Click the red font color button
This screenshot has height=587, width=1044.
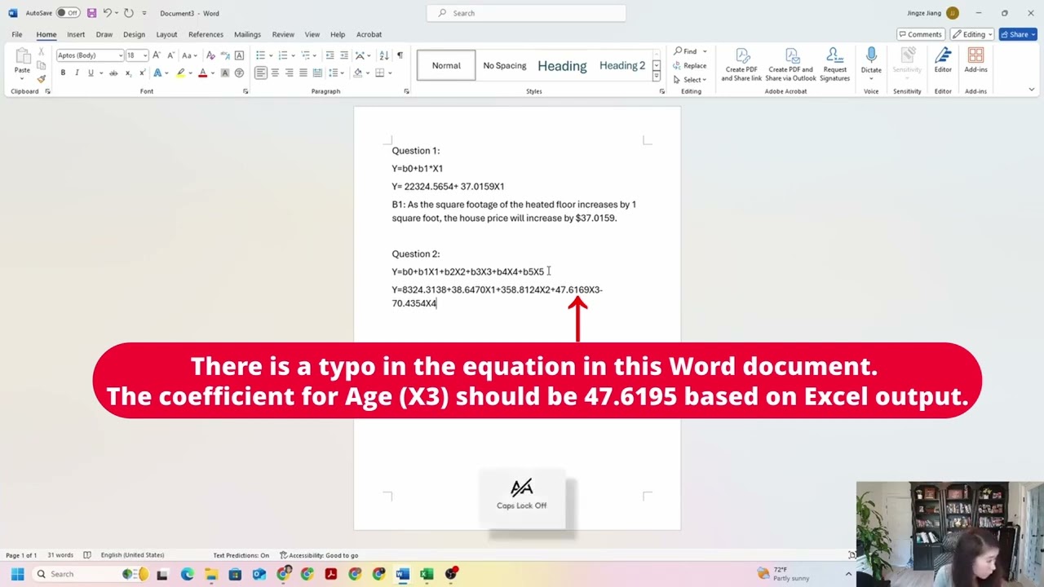click(203, 73)
